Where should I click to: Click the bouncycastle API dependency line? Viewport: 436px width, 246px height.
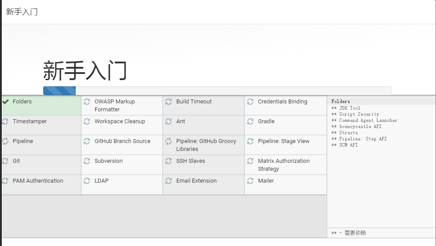tap(356, 126)
